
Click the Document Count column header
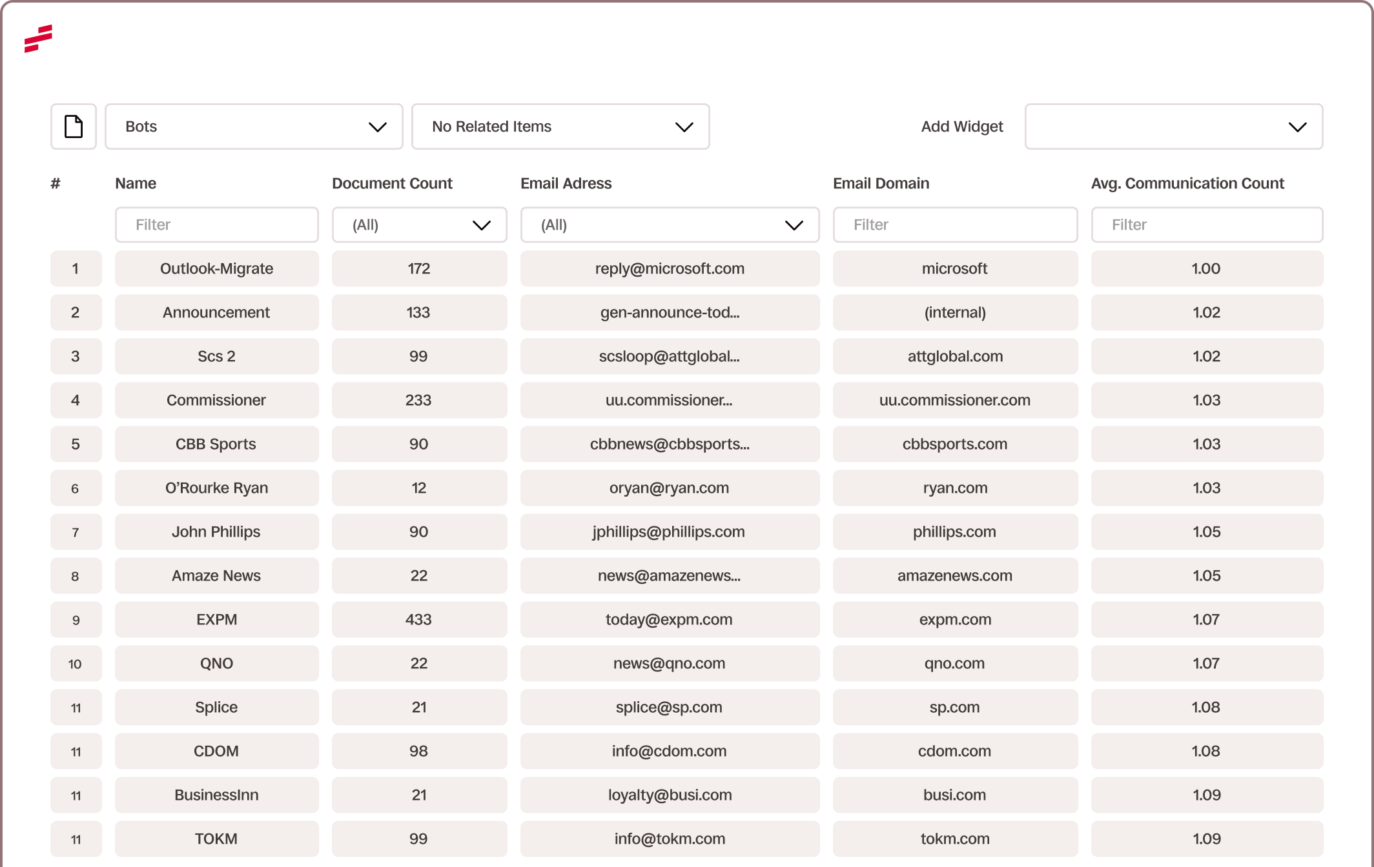click(392, 183)
